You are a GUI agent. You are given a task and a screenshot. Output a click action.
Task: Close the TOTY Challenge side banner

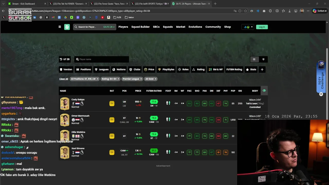[321, 94]
